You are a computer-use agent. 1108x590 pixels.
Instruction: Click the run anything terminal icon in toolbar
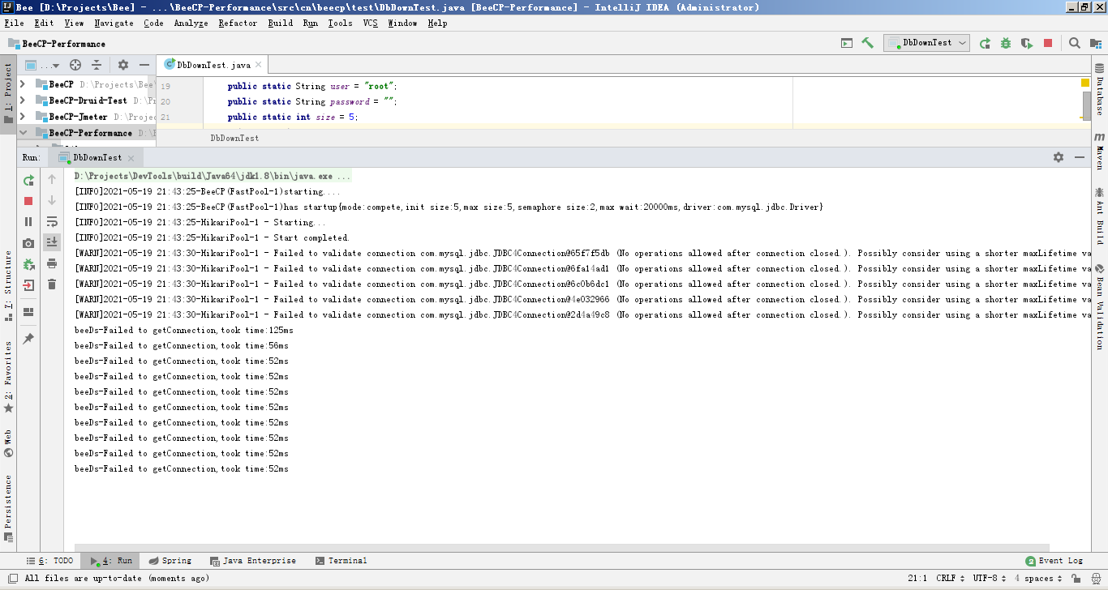[x=847, y=43]
